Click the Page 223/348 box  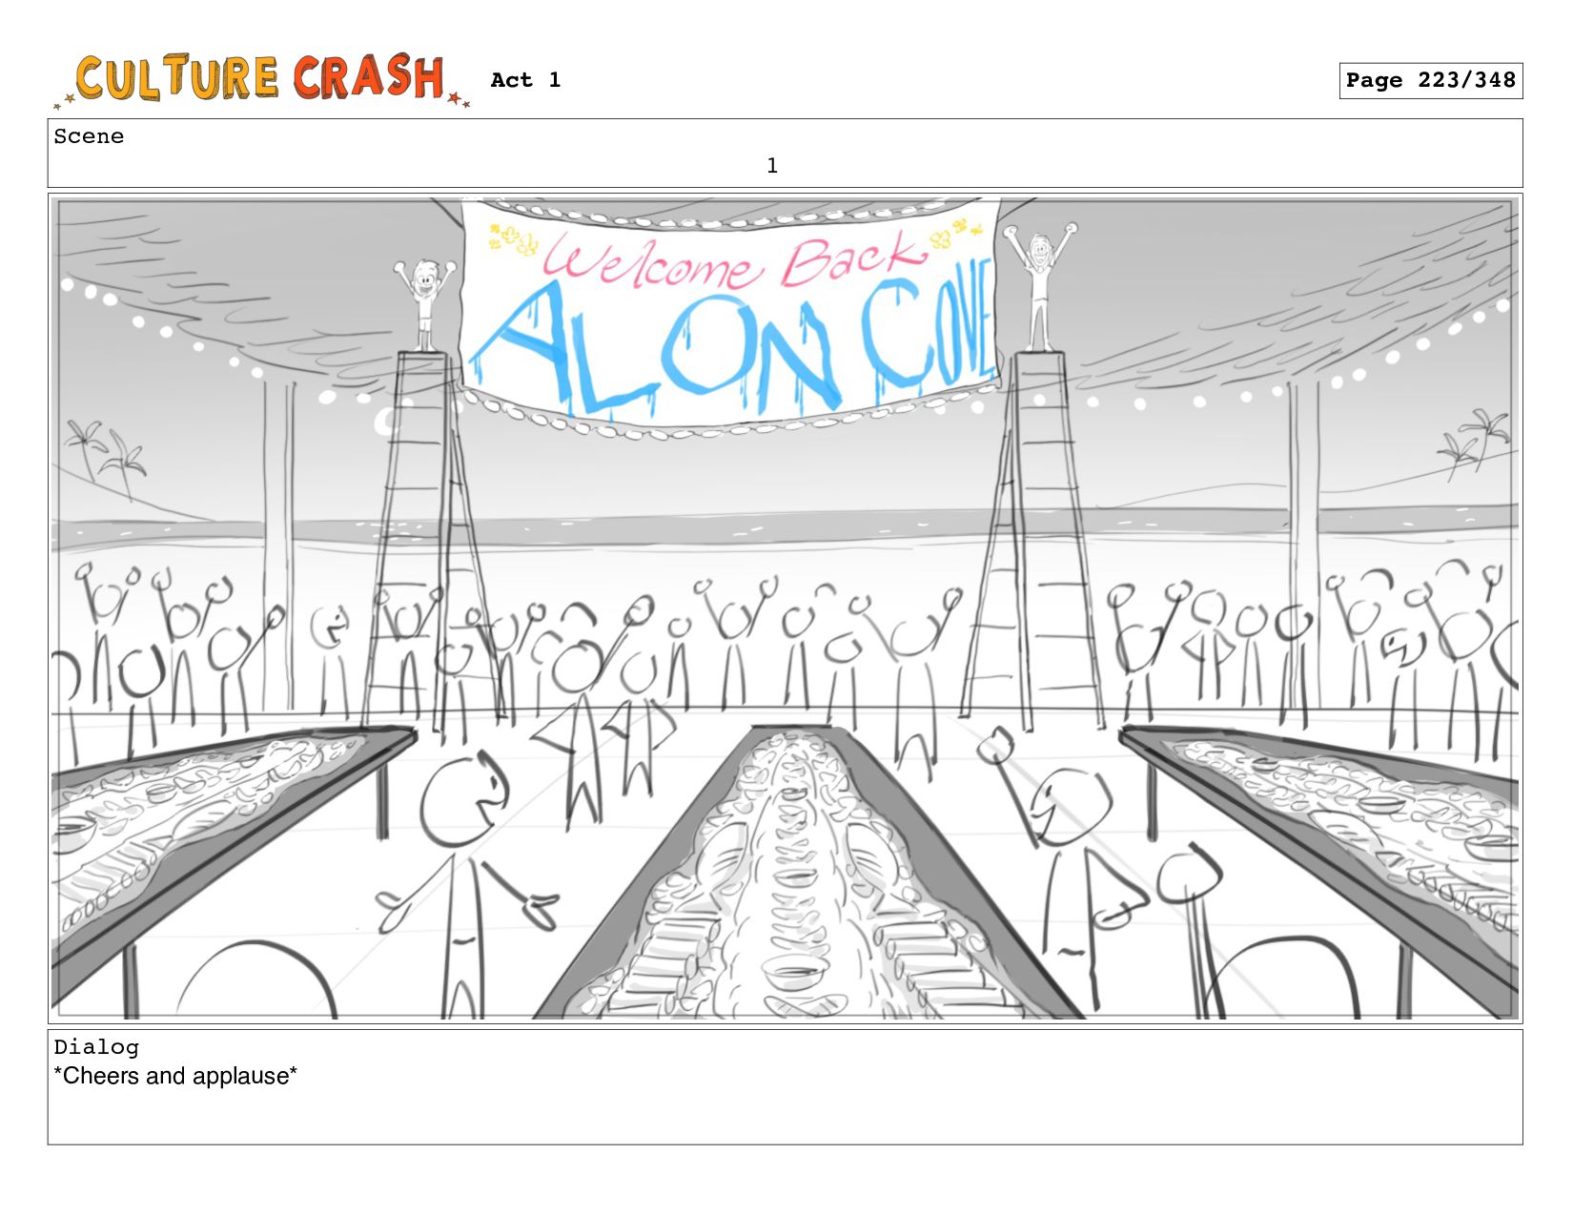pos(1430,80)
